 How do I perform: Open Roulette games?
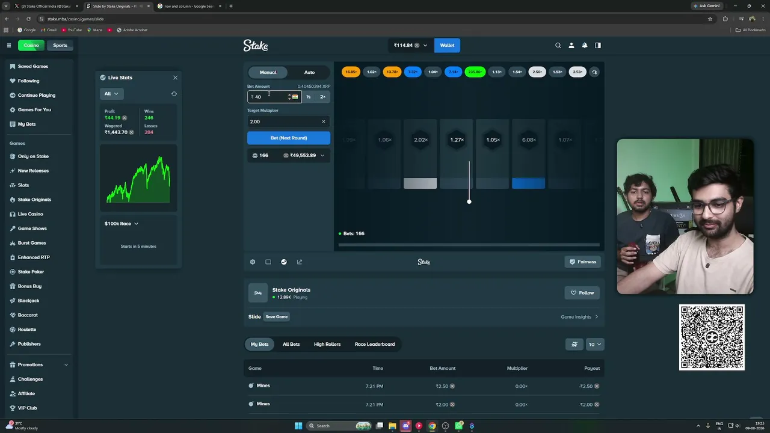(27, 330)
